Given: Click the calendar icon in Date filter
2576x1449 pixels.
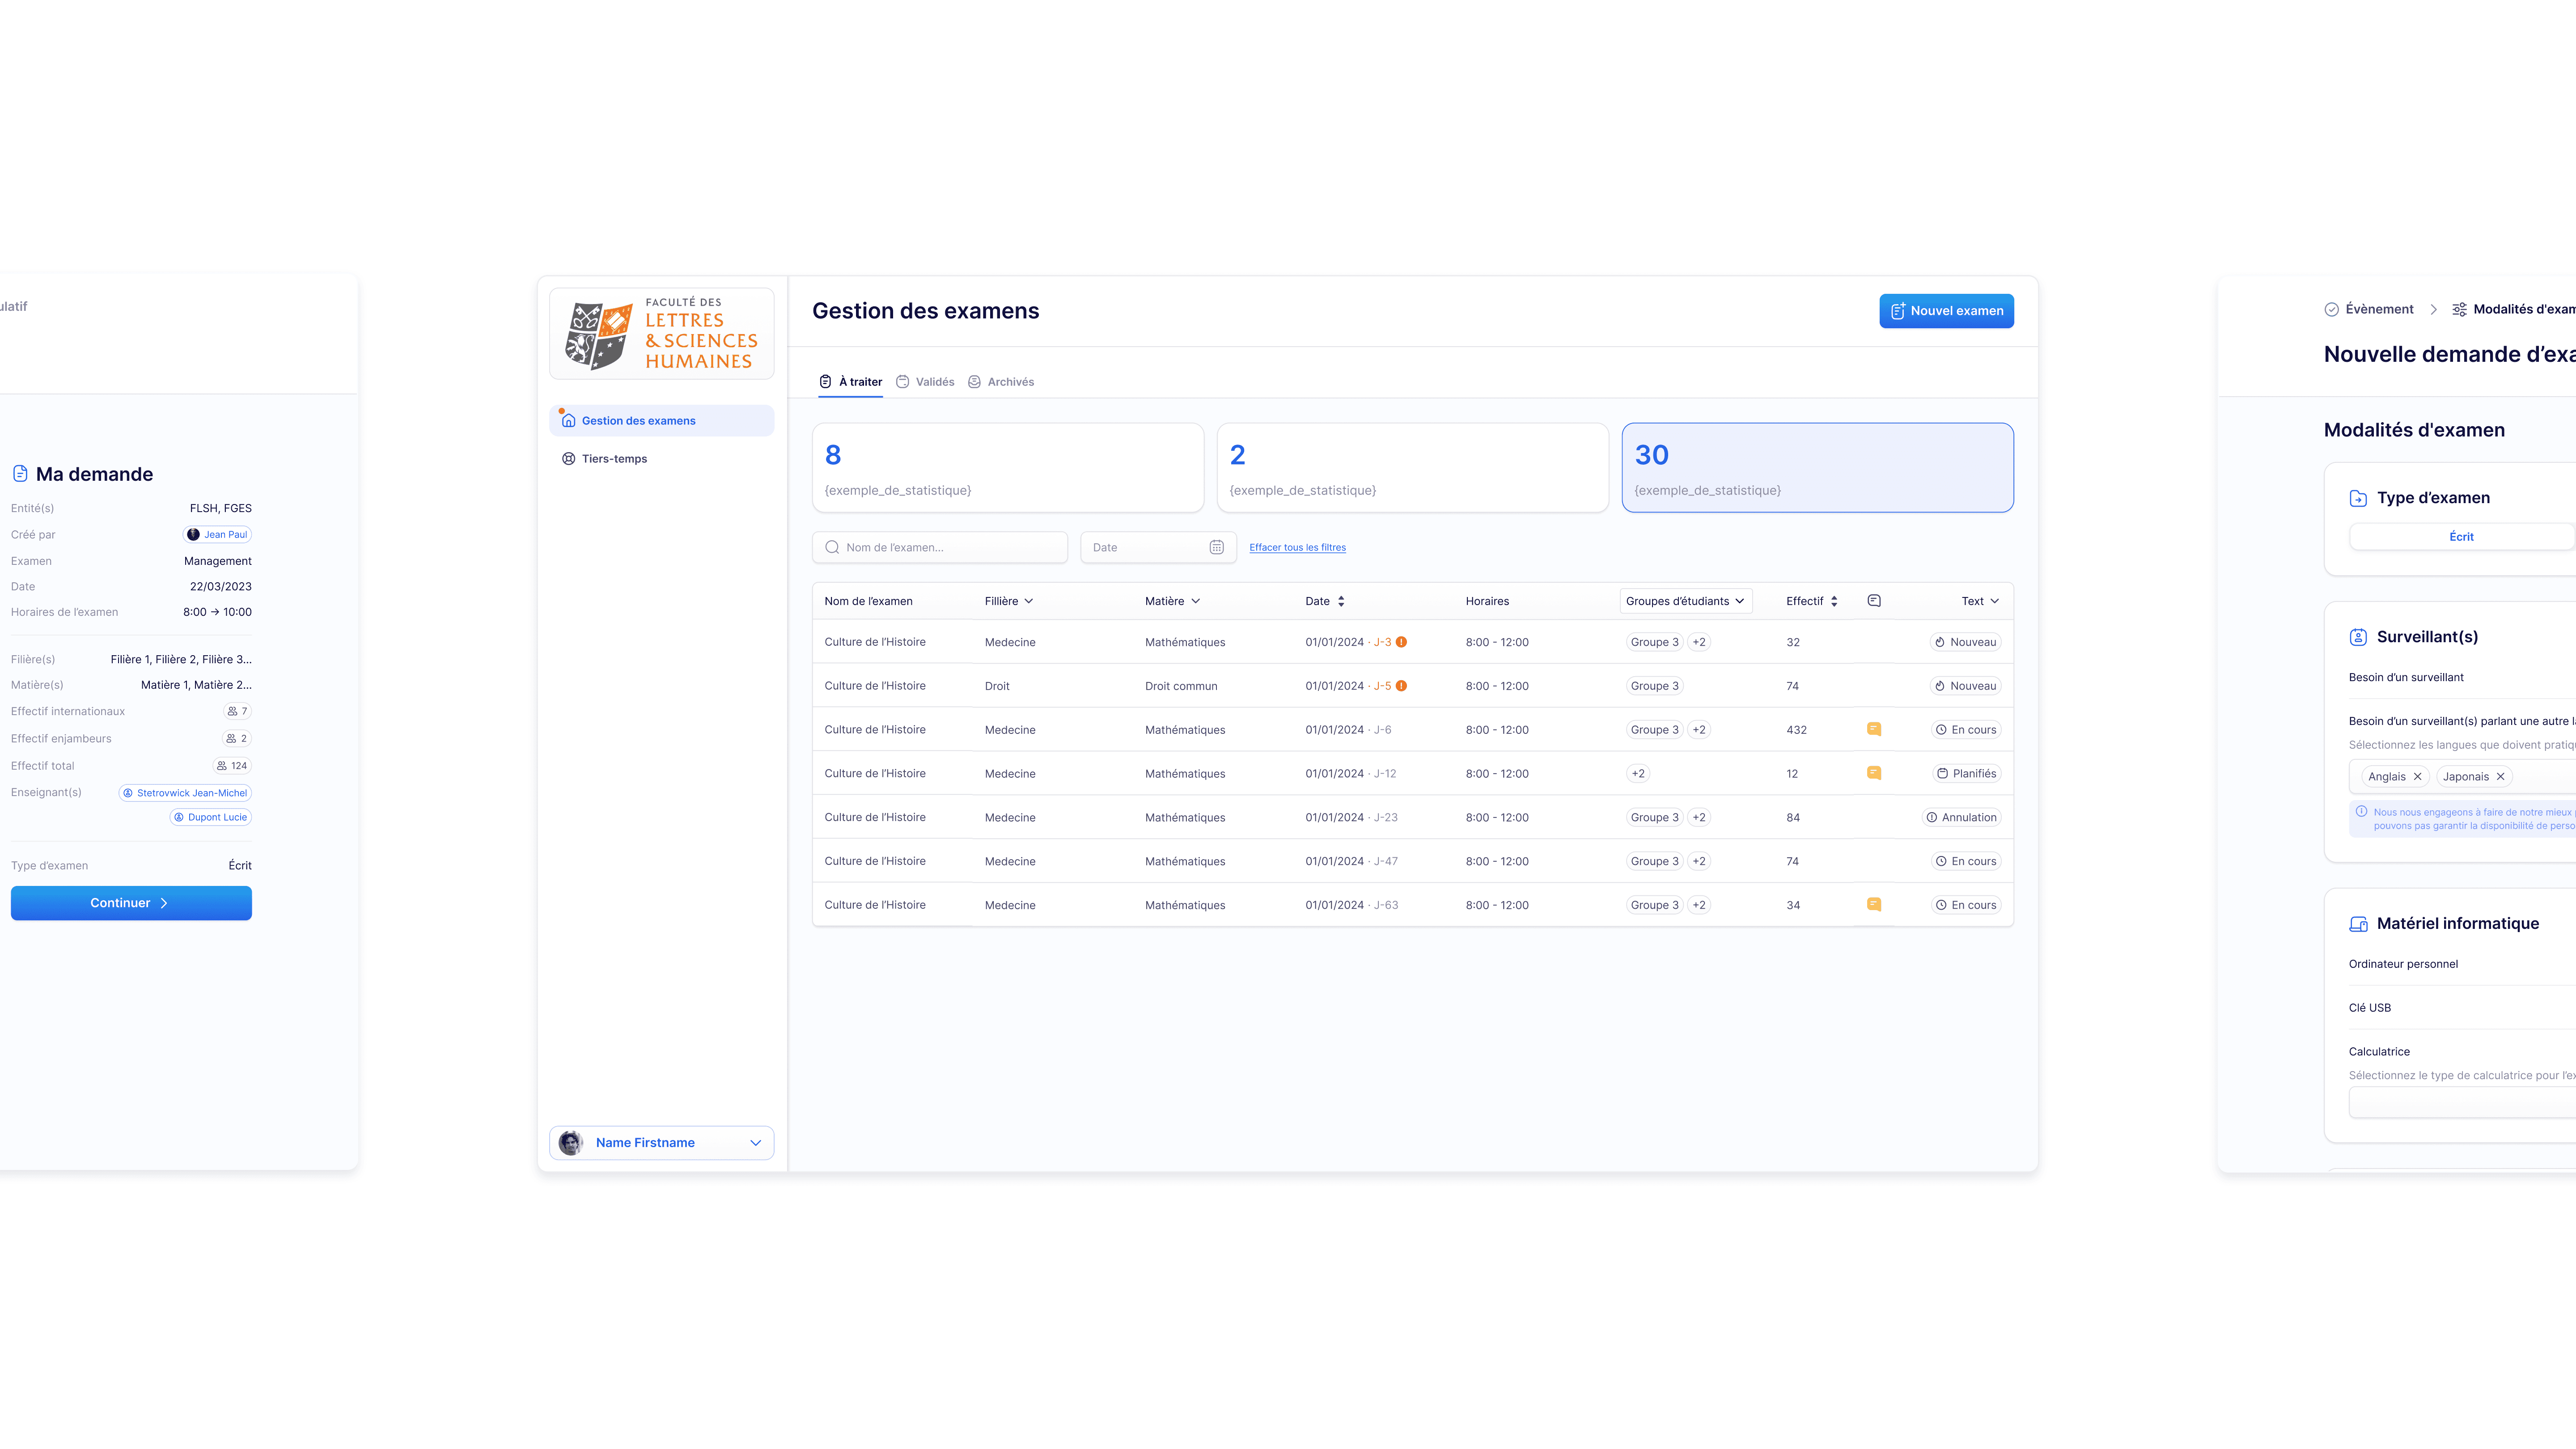Looking at the screenshot, I should point(1216,547).
